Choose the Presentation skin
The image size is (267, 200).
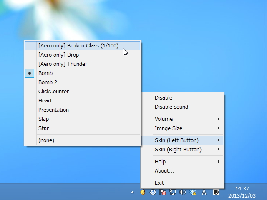pyautogui.click(x=83, y=110)
